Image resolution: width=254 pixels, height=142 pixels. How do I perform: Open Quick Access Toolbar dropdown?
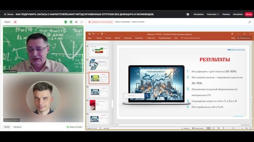[x=106, y=34]
